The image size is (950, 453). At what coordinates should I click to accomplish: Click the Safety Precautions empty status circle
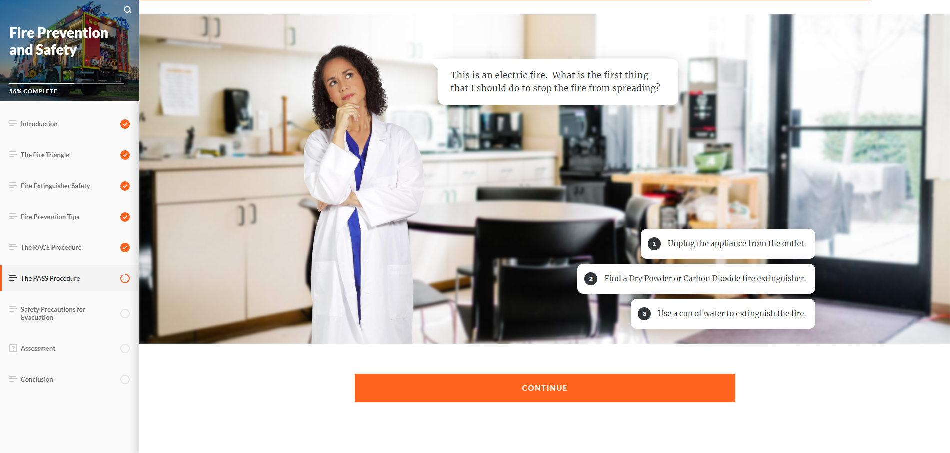pyautogui.click(x=125, y=313)
